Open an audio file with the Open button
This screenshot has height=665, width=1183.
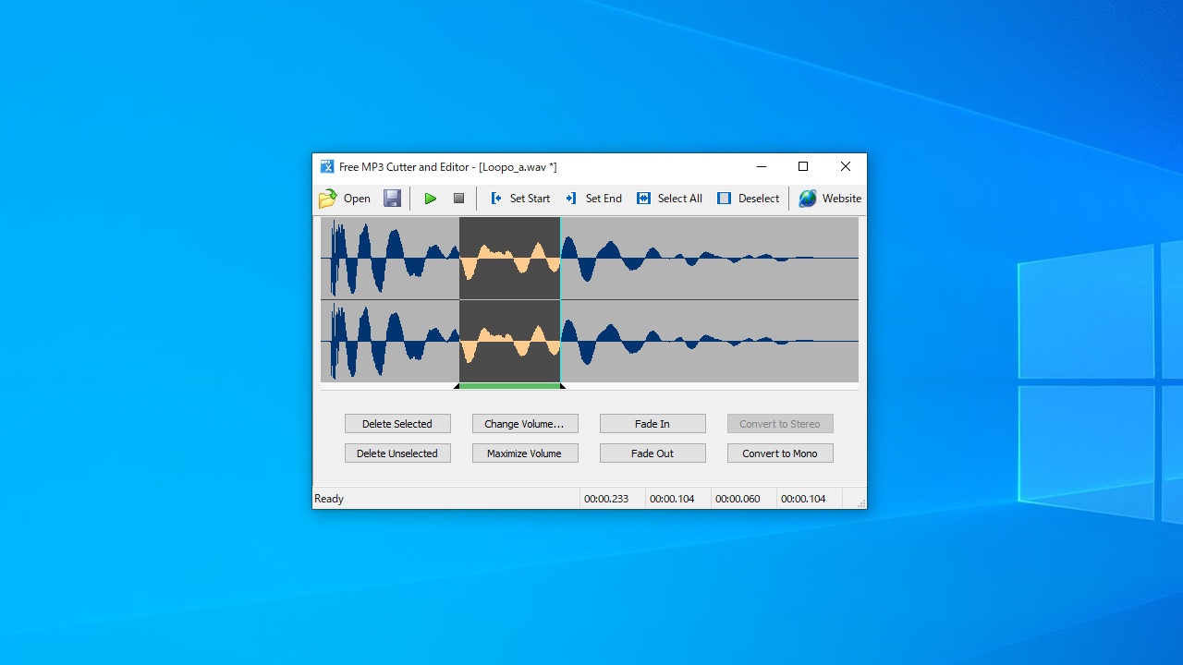tap(344, 199)
